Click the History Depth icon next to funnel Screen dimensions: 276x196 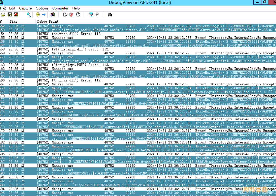pyautogui.click(x=97, y=15)
